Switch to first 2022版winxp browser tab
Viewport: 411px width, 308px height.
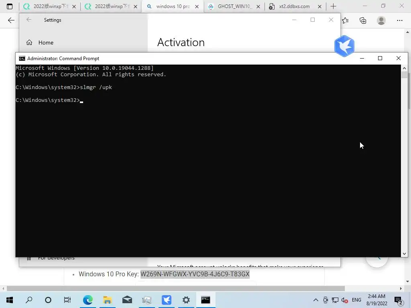[x=49, y=6]
